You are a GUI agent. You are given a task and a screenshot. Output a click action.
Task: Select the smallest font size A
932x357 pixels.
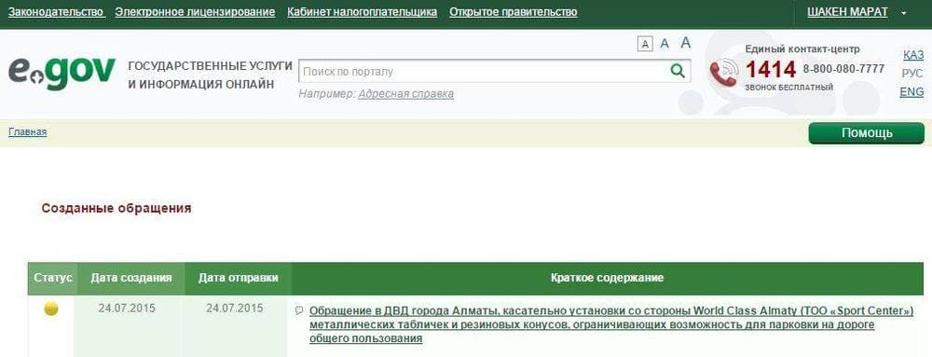coord(645,44)
